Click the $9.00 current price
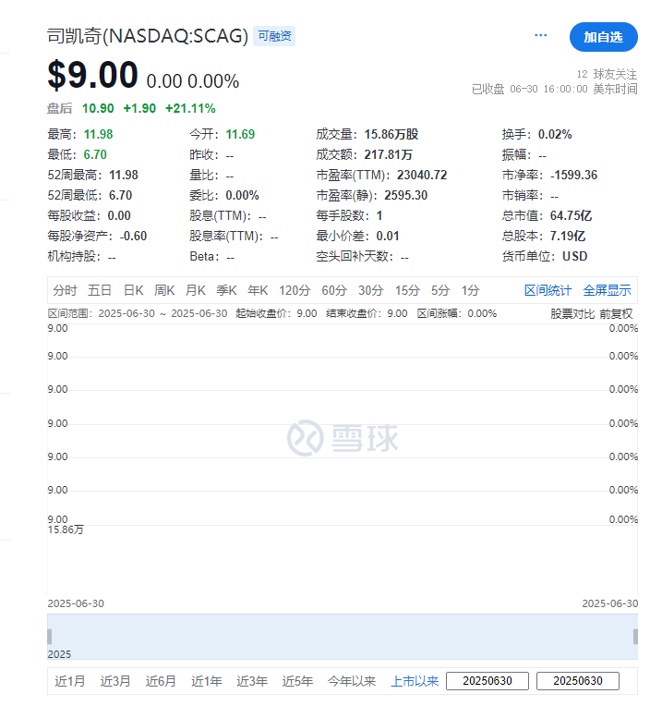This screenshot has height=706, width=662. point(92,75)
